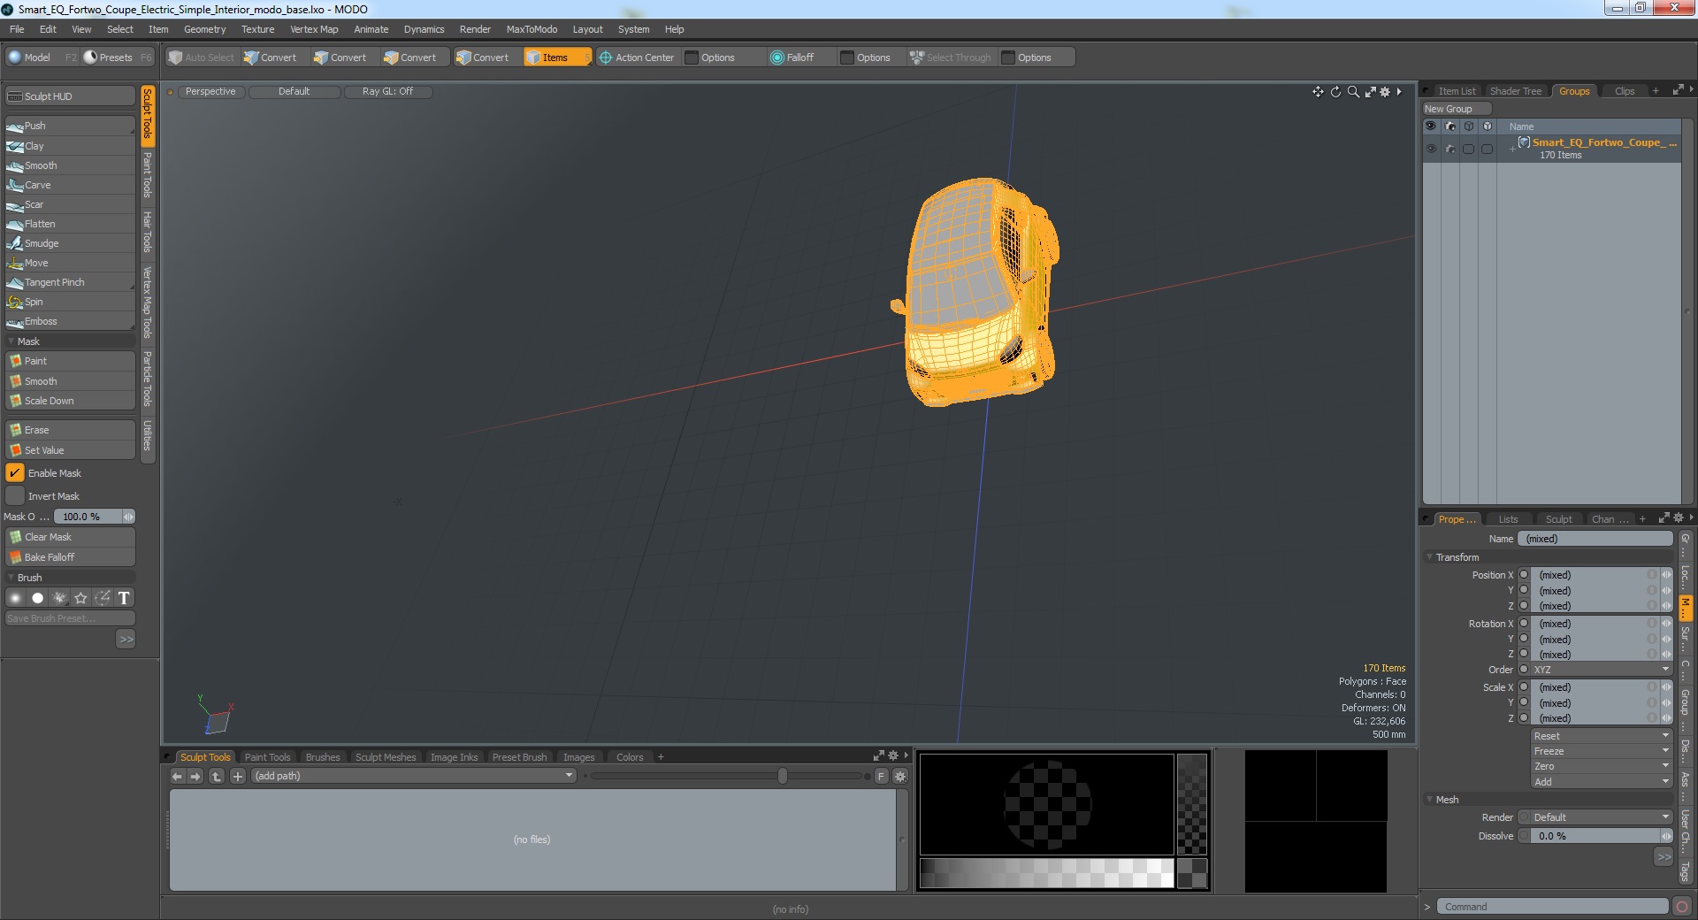This screenshot has width=1698, height=920.
Task: Select the Flatten sculpt tool
Action: pos(70,224)
